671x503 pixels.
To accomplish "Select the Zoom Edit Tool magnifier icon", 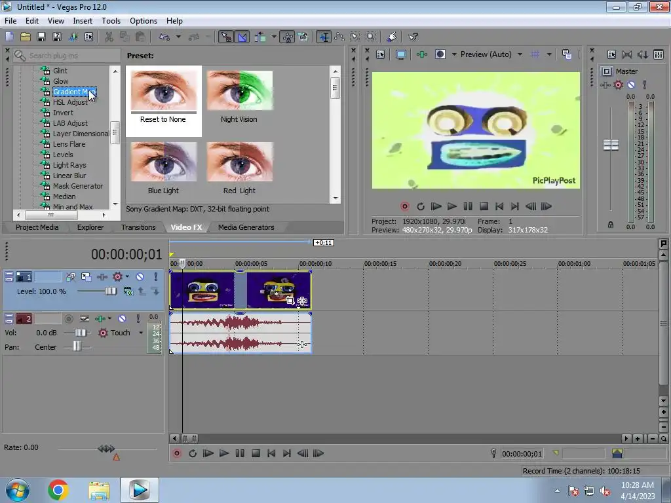I will [371, 37].
